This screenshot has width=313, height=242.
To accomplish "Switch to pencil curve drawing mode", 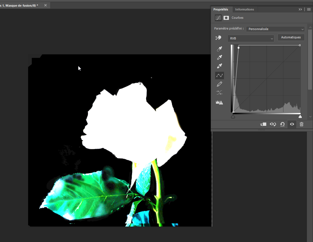I will point(219,84).
